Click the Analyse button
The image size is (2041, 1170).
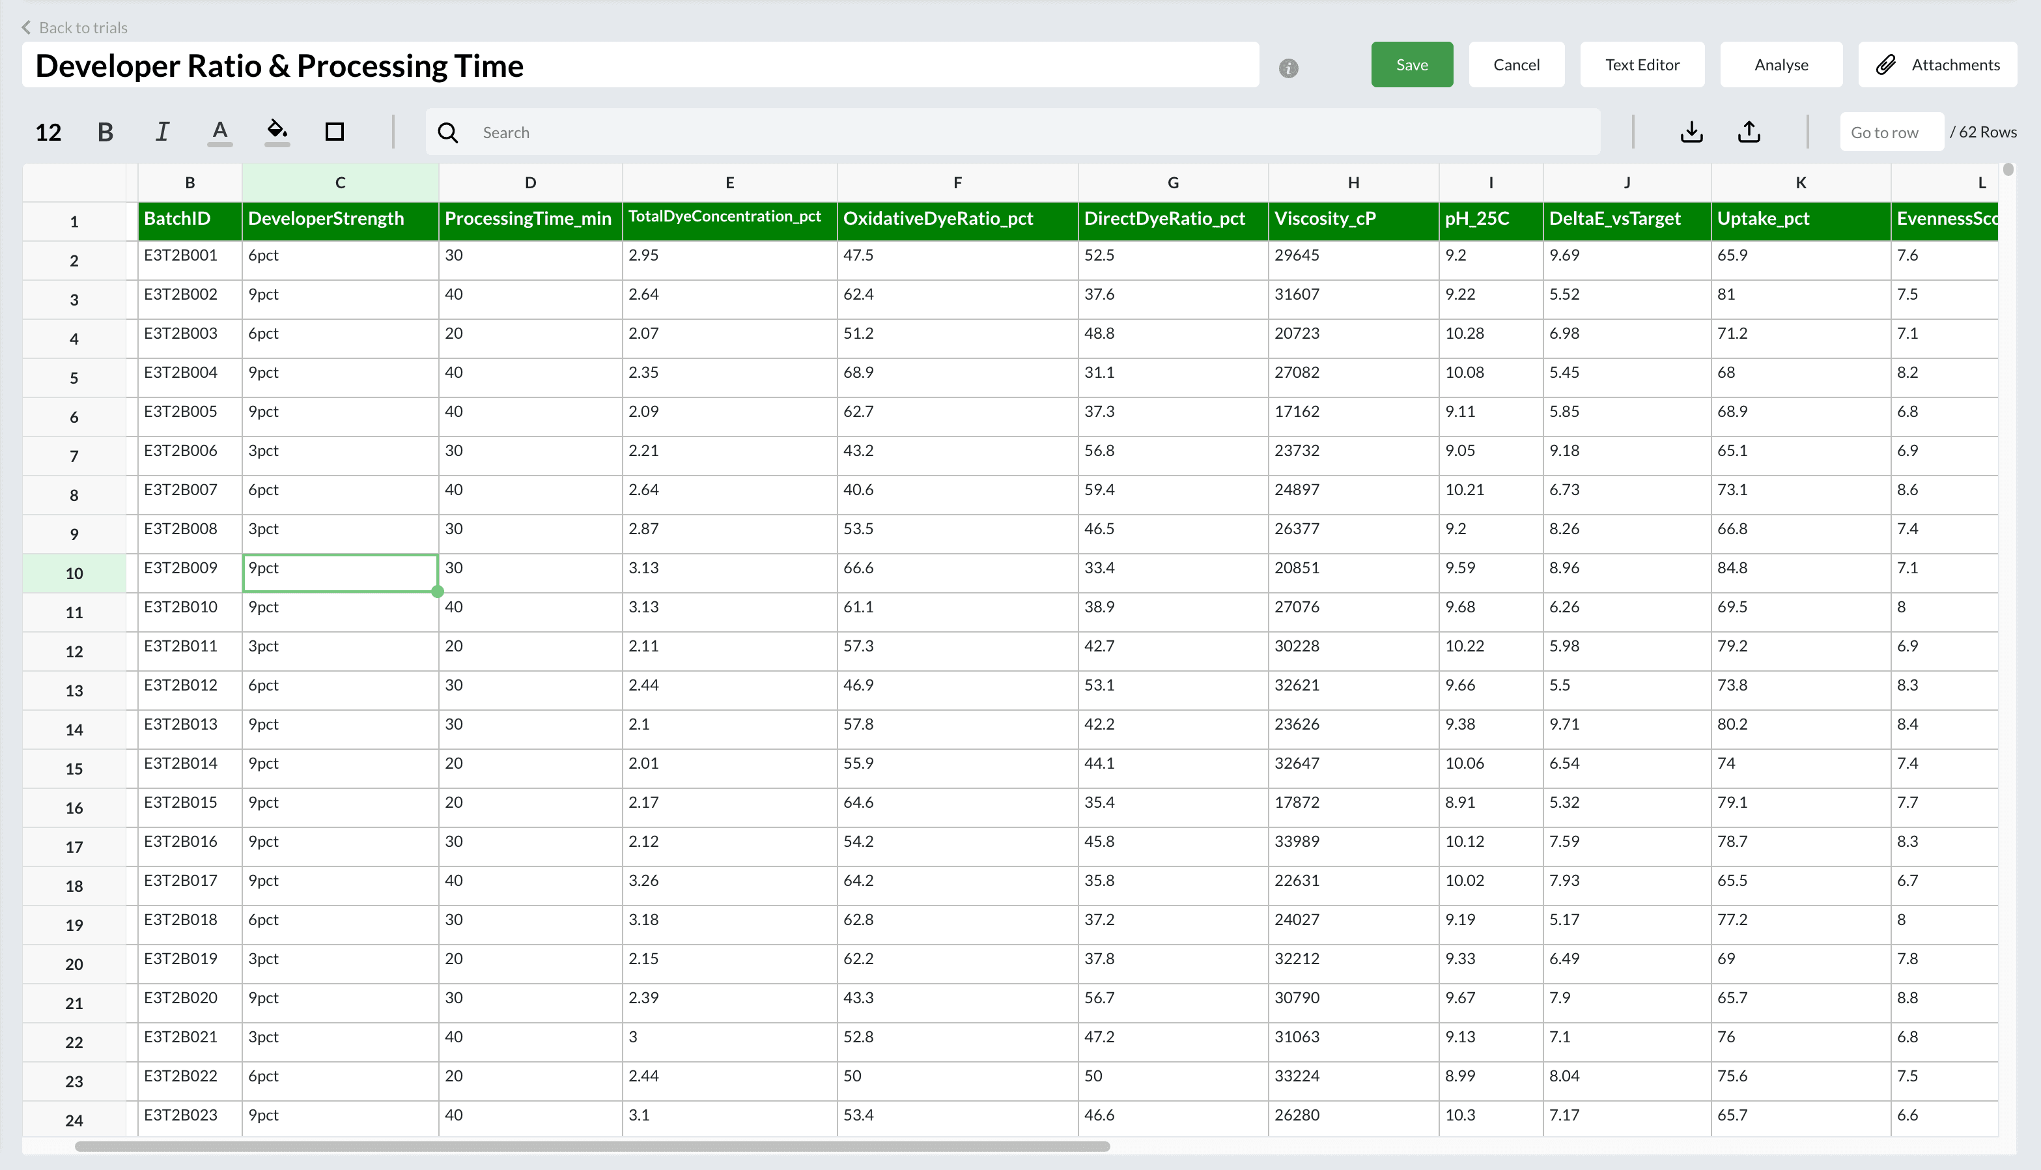[x=1781, y=64]
